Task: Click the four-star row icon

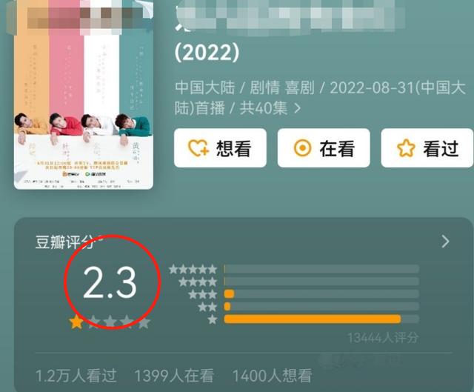Action: 198,282
